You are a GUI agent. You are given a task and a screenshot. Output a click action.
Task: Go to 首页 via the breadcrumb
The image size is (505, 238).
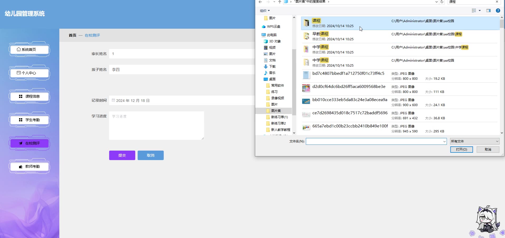[x=72, y=35]
